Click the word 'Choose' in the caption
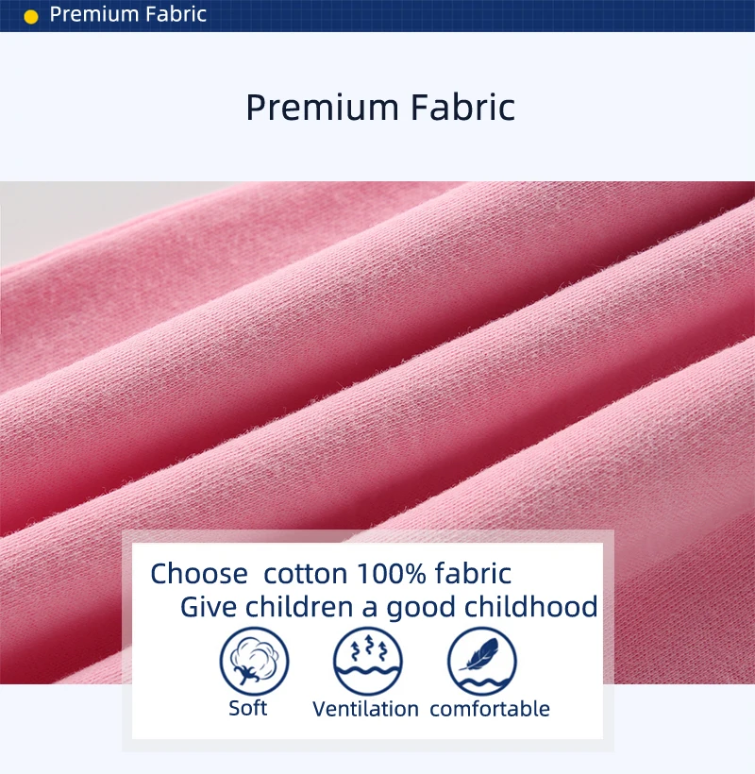This screenshot has width=755, height=774. click(x=199, y=574)
